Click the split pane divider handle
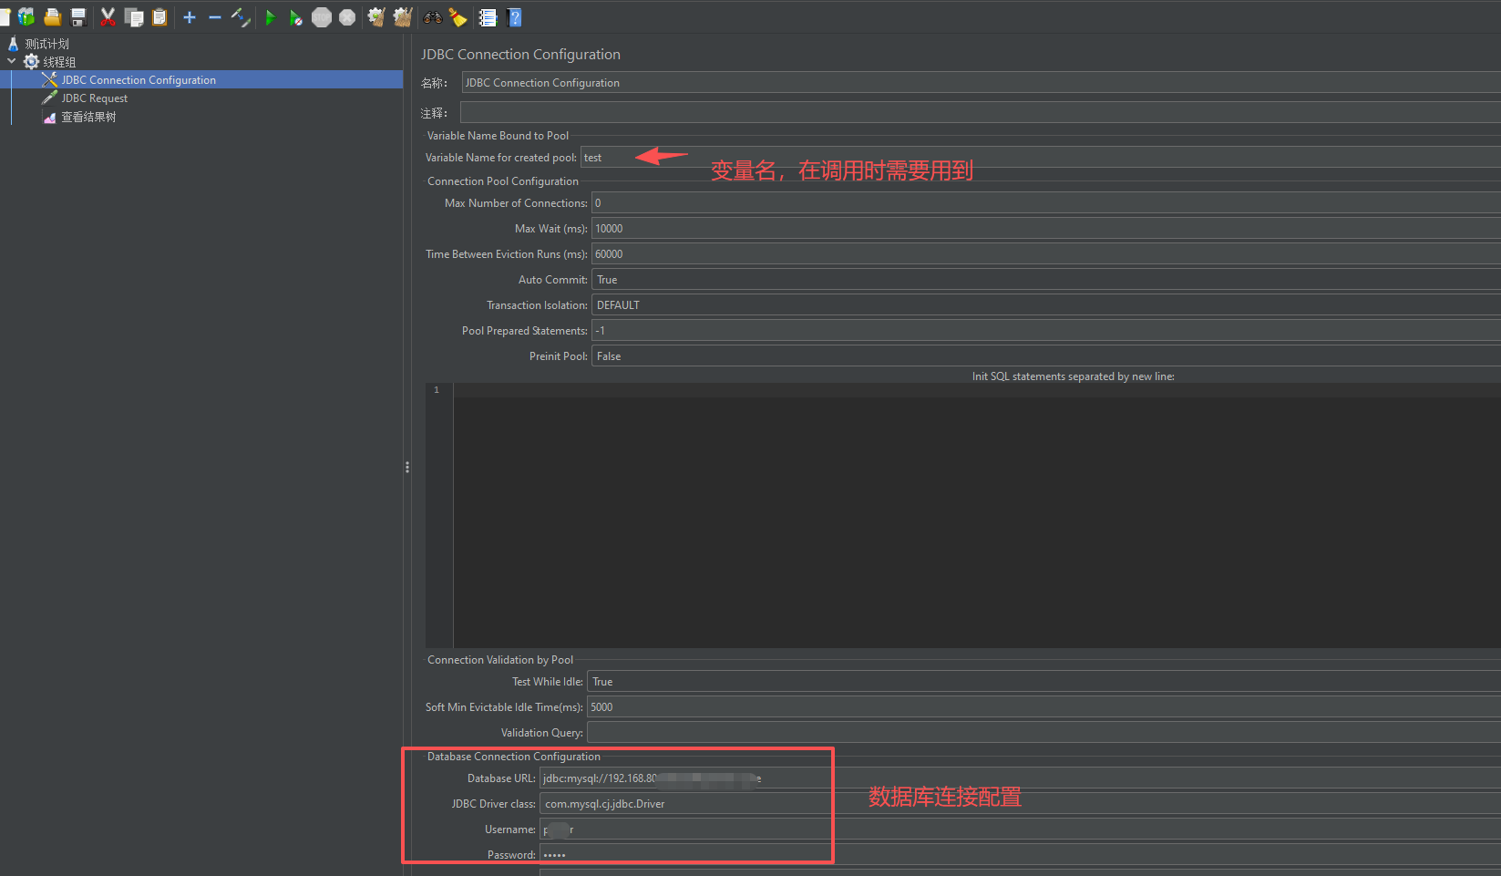Image resolution: width=1501 pixels, height=876 pixels. [406, 467]
